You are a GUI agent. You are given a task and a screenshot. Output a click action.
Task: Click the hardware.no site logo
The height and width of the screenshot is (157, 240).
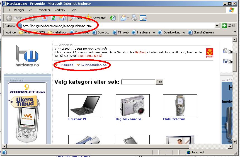[27, 56]
